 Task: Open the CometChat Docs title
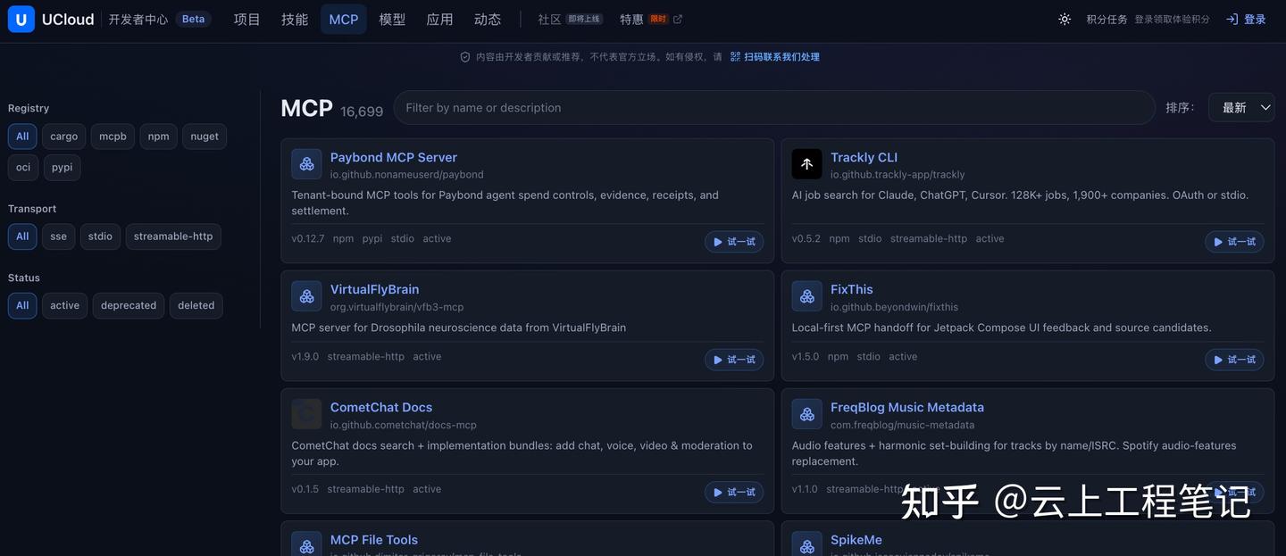click(381, 407)
